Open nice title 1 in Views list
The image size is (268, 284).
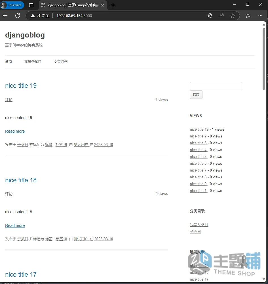click(x=198, y=191)
